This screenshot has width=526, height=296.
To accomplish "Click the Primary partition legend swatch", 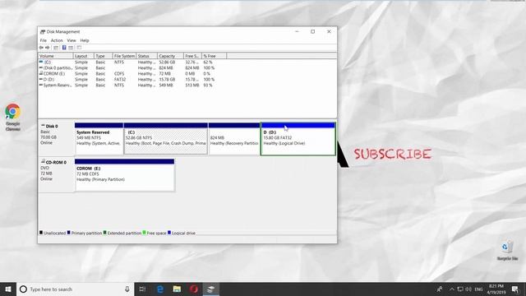I will point(69,232).
